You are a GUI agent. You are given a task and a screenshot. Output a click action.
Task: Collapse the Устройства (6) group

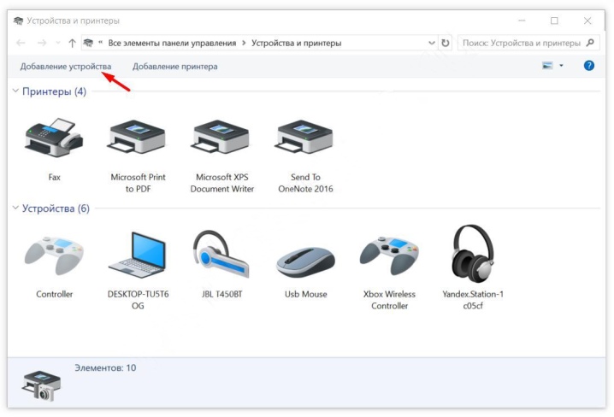(x=15, y=208)
